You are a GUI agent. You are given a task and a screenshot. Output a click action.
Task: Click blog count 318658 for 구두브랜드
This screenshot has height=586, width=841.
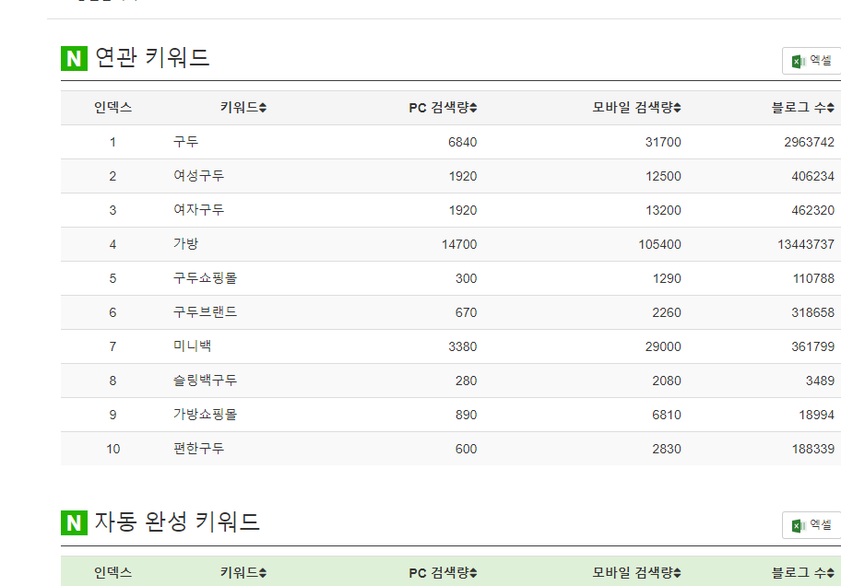coord(813,312)
